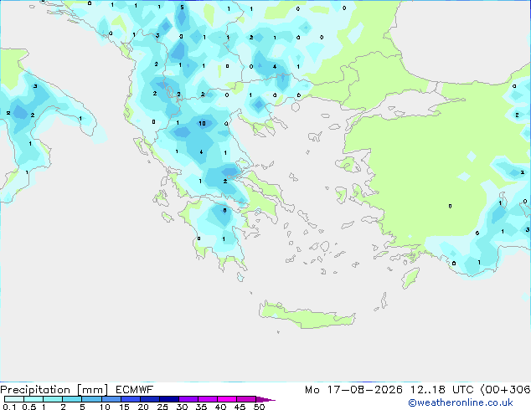
Task: Click the '0.1' legend label
Action: pos(9,407)
